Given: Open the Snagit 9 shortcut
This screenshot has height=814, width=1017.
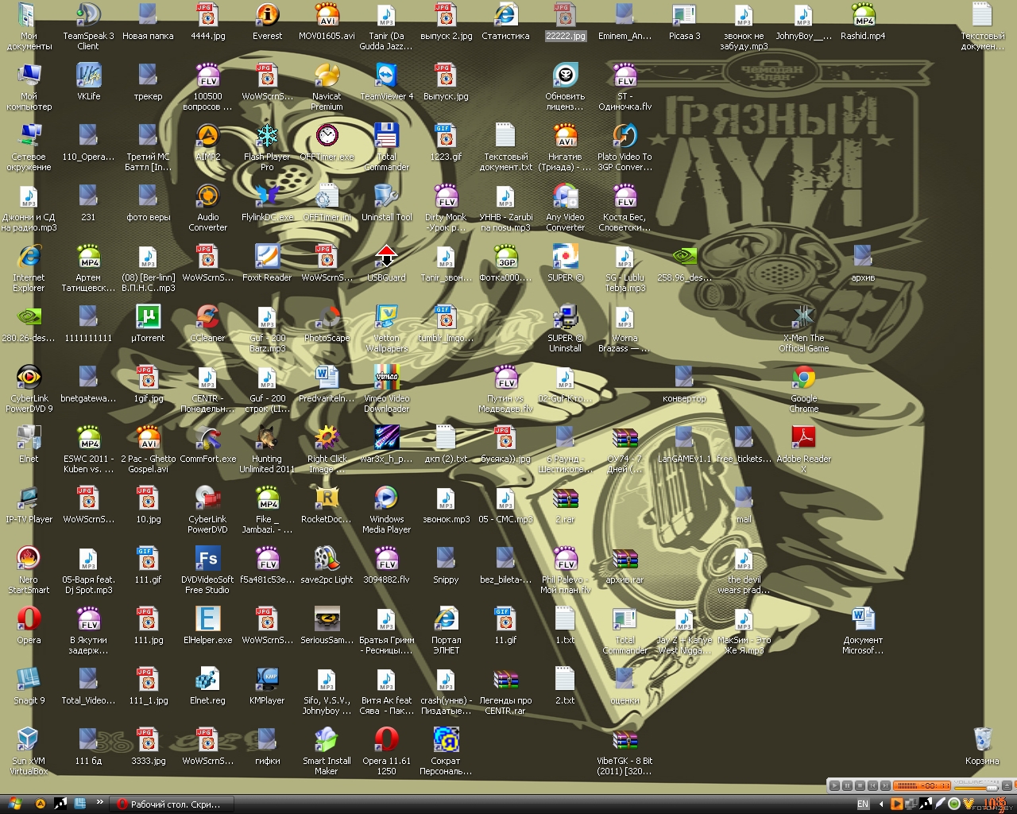Looking at the screenshot, I should (29, 686).
